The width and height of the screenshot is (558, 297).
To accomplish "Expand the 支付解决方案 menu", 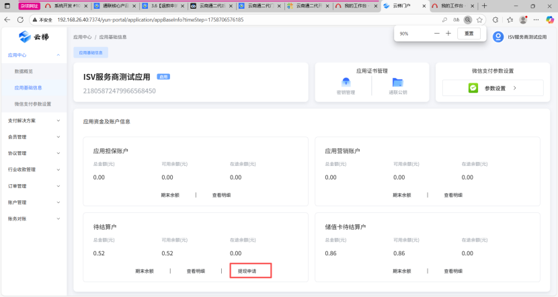I will 34,120.
